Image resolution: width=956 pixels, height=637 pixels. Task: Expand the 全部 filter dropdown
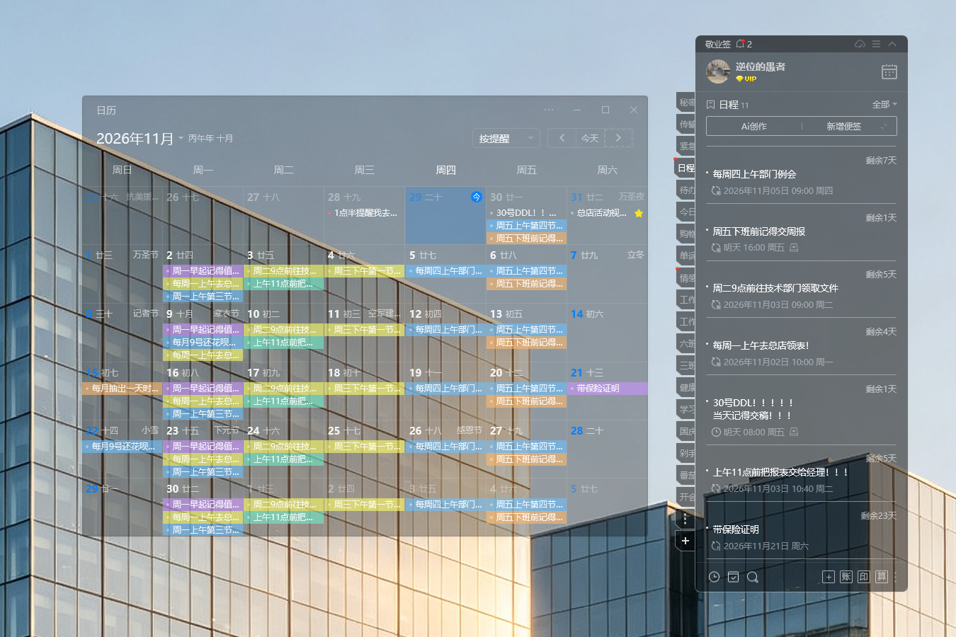(884, 105)
